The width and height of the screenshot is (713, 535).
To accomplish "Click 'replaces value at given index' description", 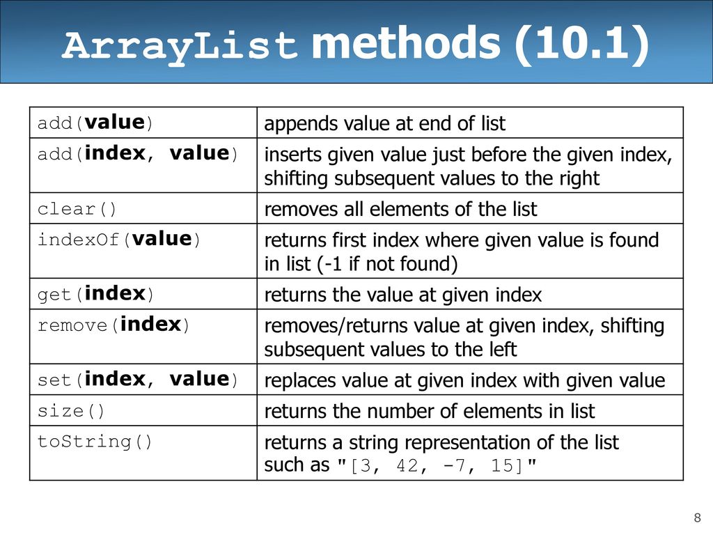I will click(464, 380).
